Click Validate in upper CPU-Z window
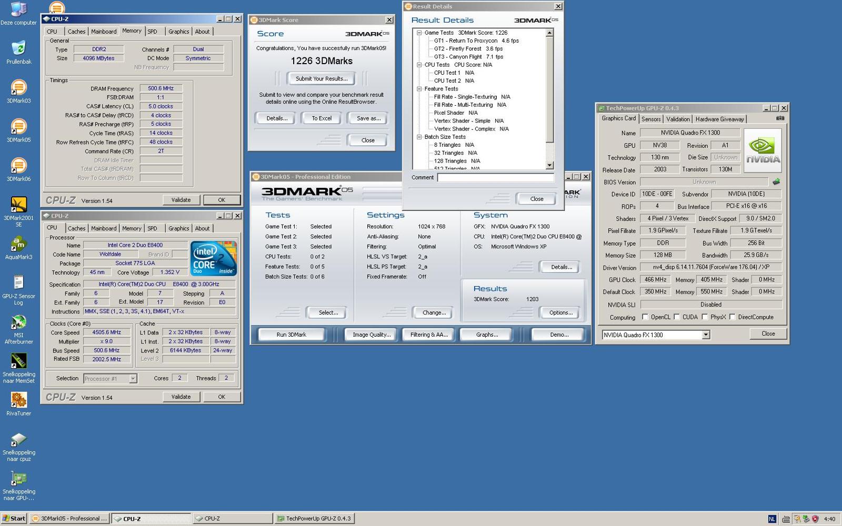This screenshot has height=526, width=842. pos(181,200)
